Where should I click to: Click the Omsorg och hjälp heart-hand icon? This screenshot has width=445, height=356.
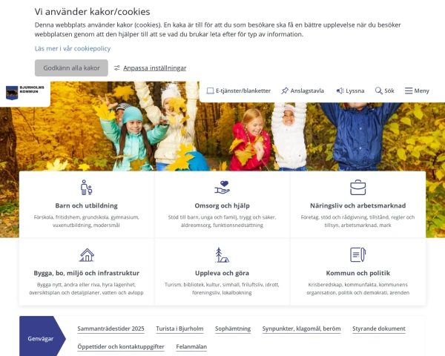[x=222, y=187]
